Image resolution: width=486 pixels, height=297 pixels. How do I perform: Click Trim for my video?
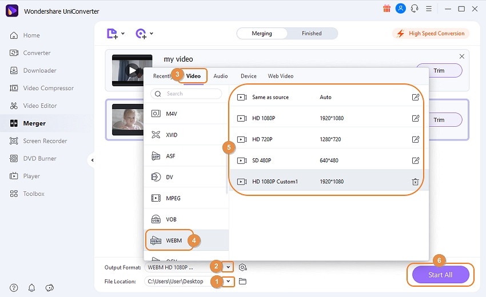click(x=439, y=71)
